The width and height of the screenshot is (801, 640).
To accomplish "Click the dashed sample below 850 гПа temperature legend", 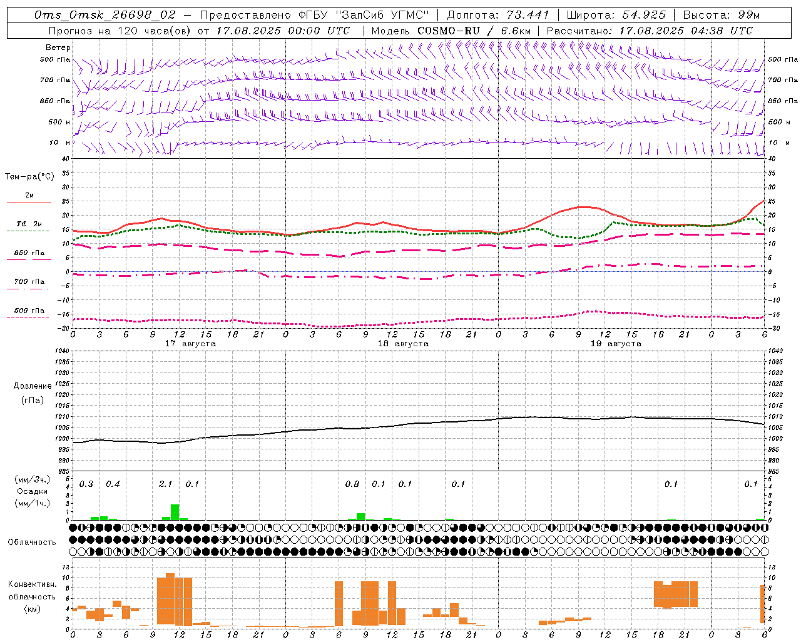I will pyautogui.click(x=29, y=259).
